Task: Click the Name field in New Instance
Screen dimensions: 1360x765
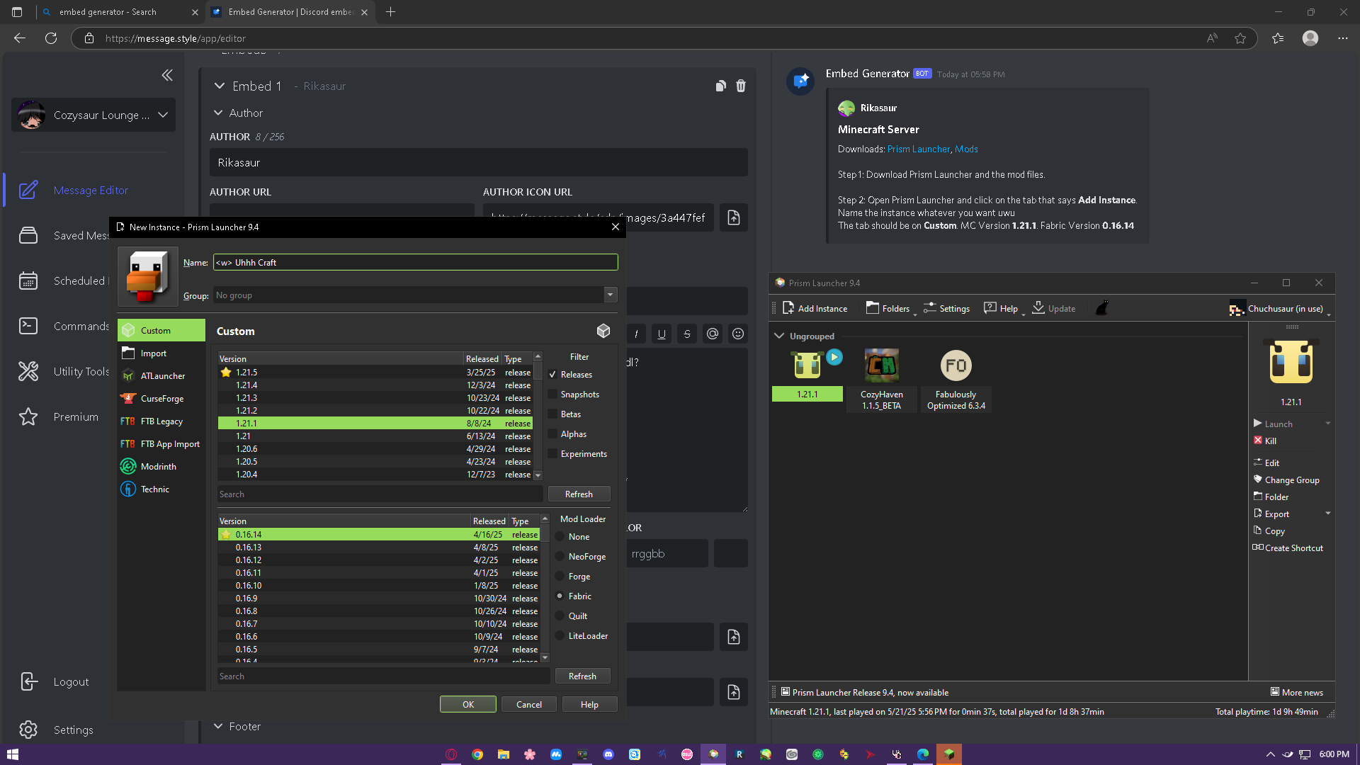Action: click(415, 262)
